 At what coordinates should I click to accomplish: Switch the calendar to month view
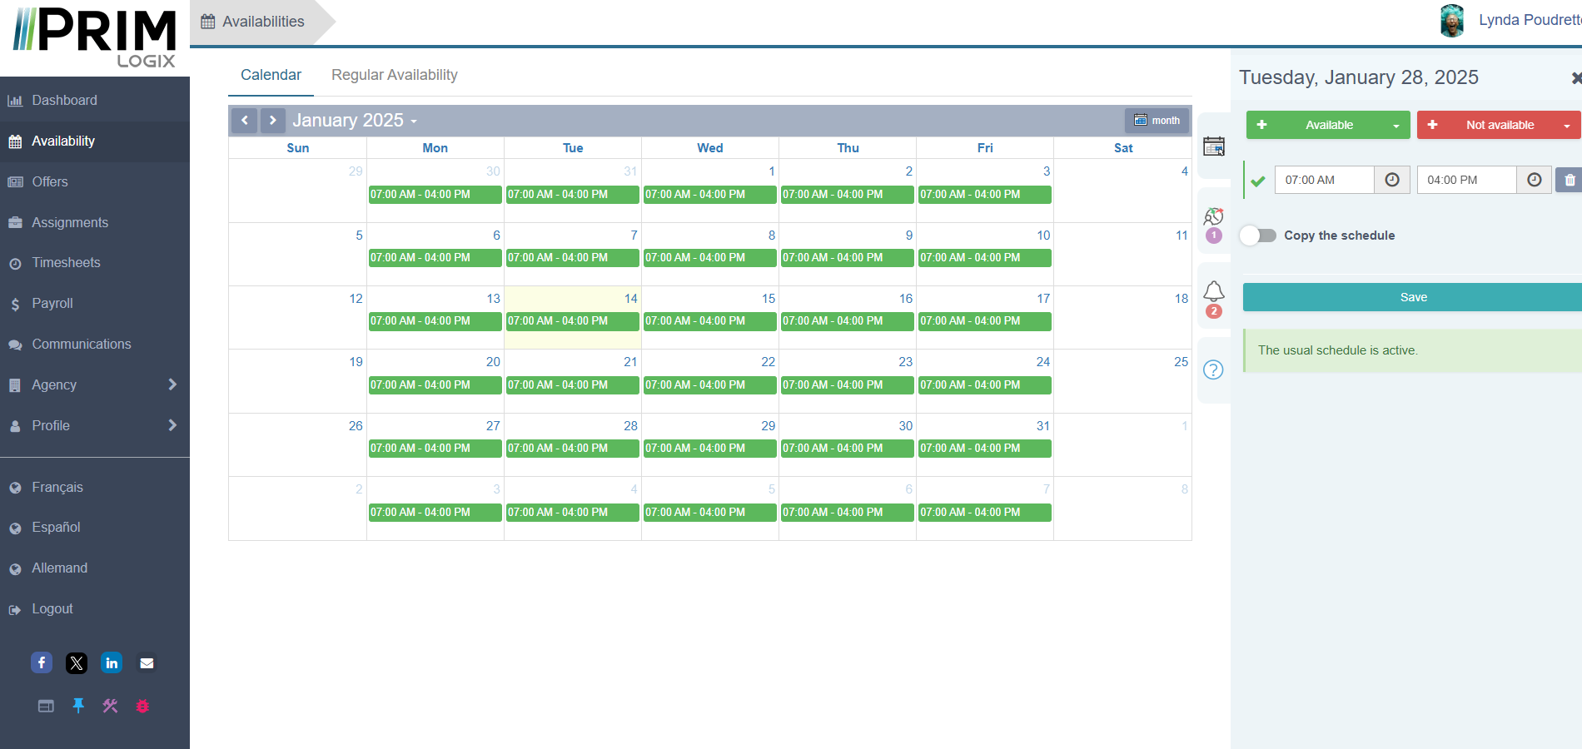tap(1157, 121)
